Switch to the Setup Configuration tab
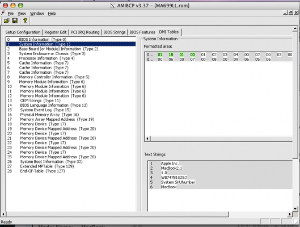The height and width of the screenshot is (227, 300). pyautogui.click(x=23, y=32)
